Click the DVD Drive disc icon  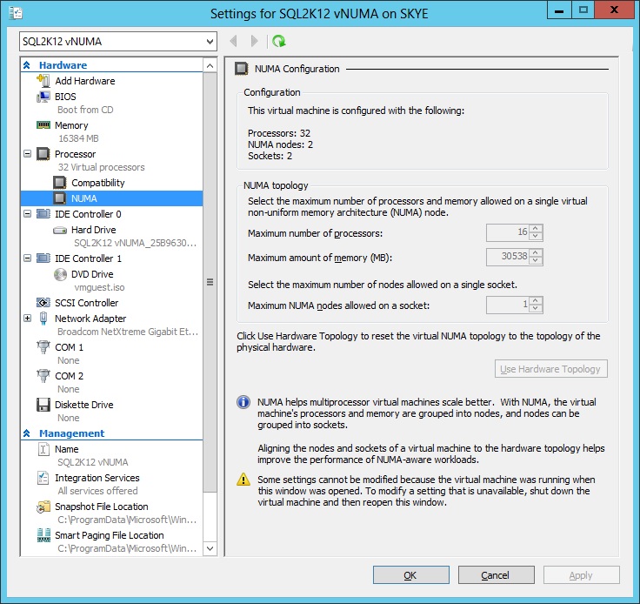[60, 274]
